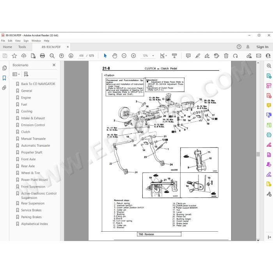Screen dimensions: 273x273
Task: Open the Manual Transaxle bookmark
Action: point(34,139)
